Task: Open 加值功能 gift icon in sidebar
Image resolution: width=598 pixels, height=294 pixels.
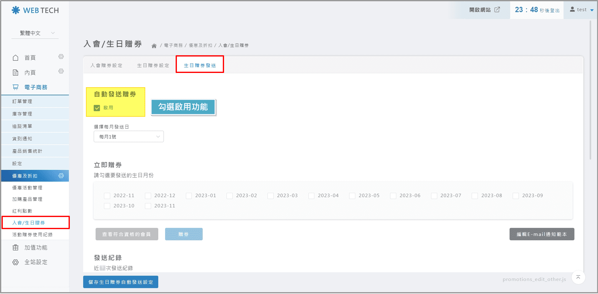Action: click(16, 247)
